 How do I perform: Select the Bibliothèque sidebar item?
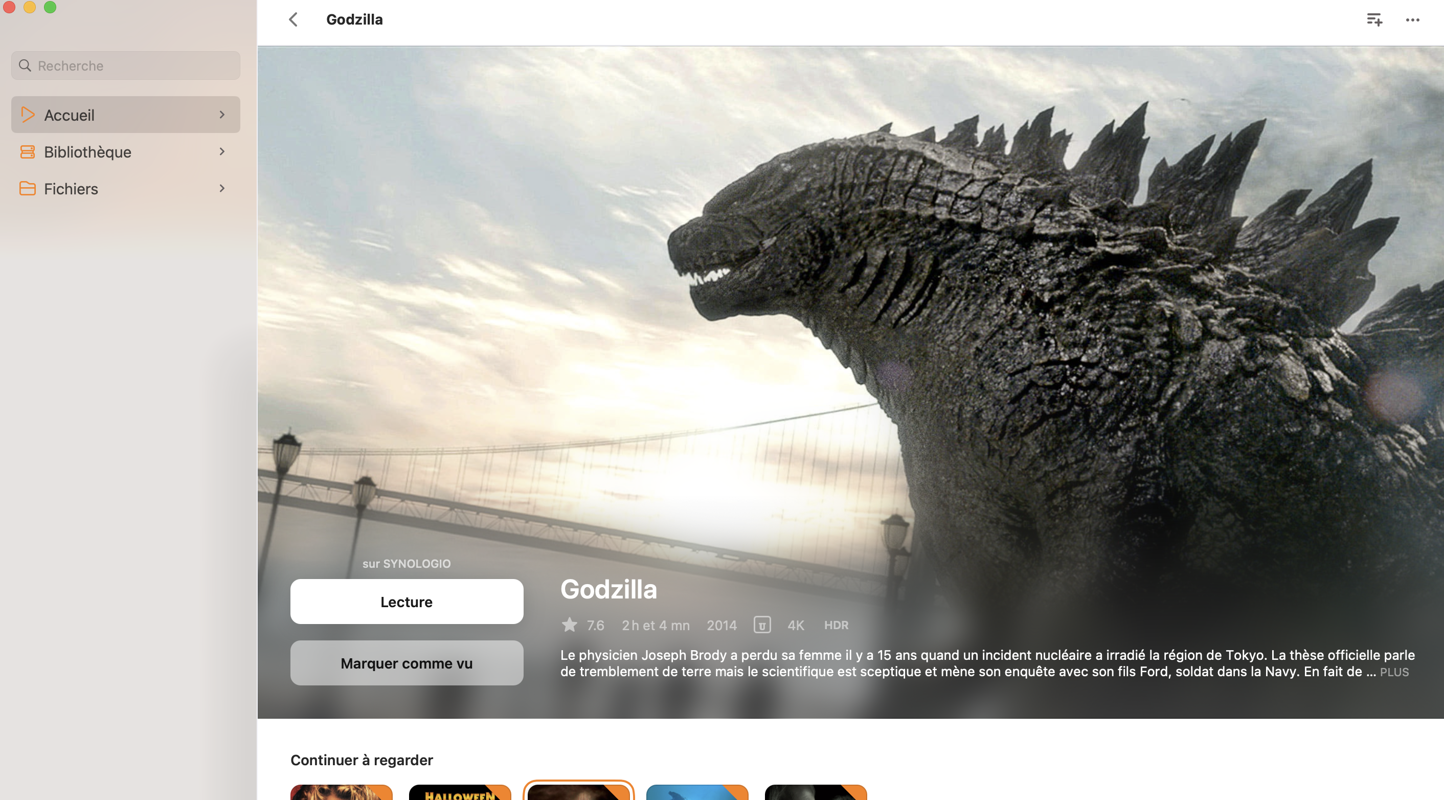[87, 152]
